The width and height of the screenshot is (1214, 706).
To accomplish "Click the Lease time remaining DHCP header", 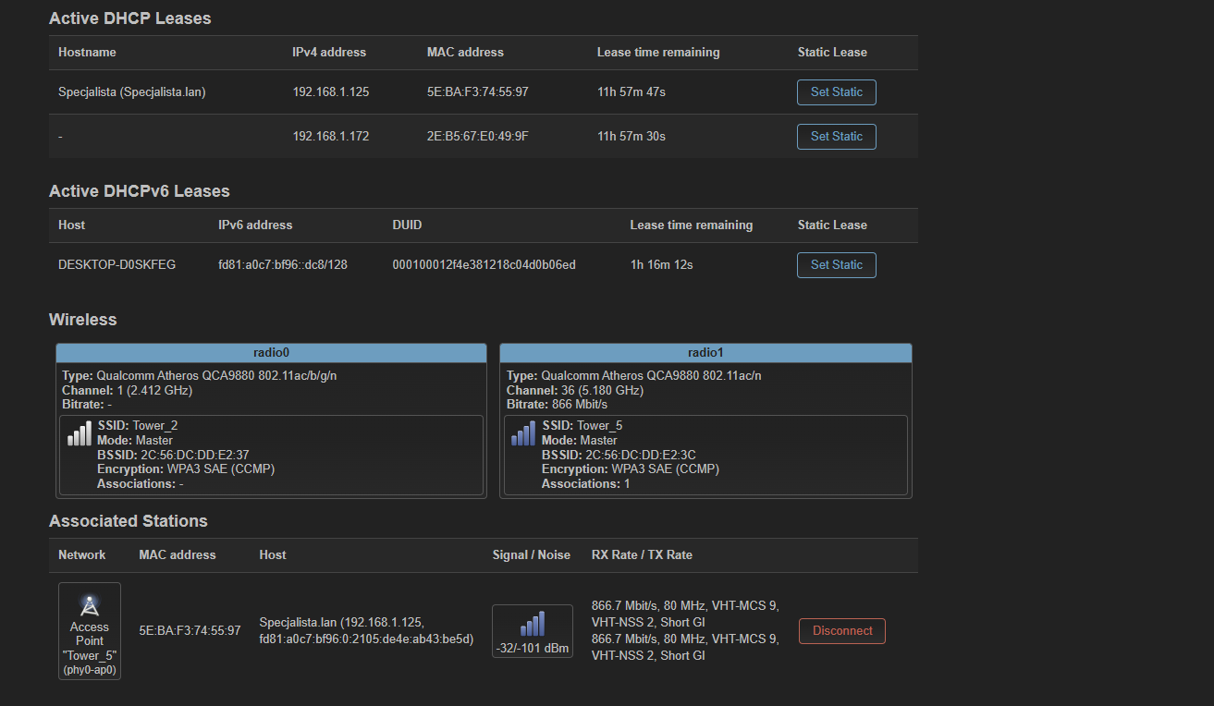I will pyautogui.click(x=658, y=53).
